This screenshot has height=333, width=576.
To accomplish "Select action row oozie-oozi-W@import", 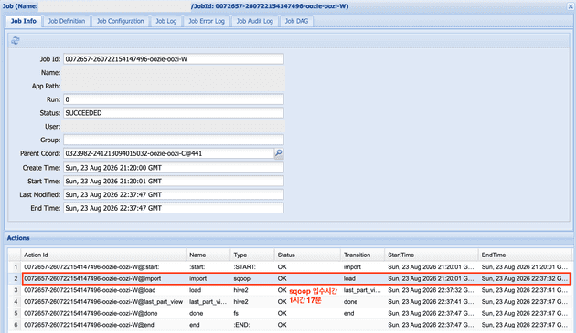I will (x=290, y=279).
